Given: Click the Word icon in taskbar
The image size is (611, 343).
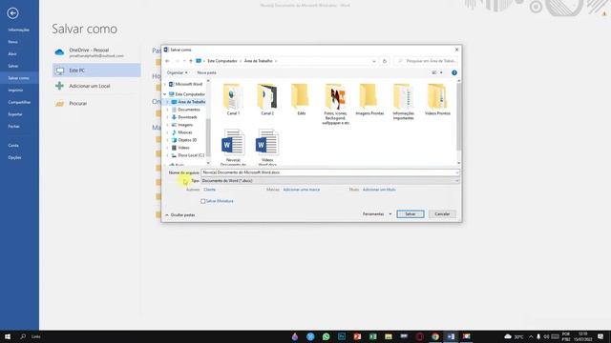Looking at the screenshot, I should [x=451, y=336].
